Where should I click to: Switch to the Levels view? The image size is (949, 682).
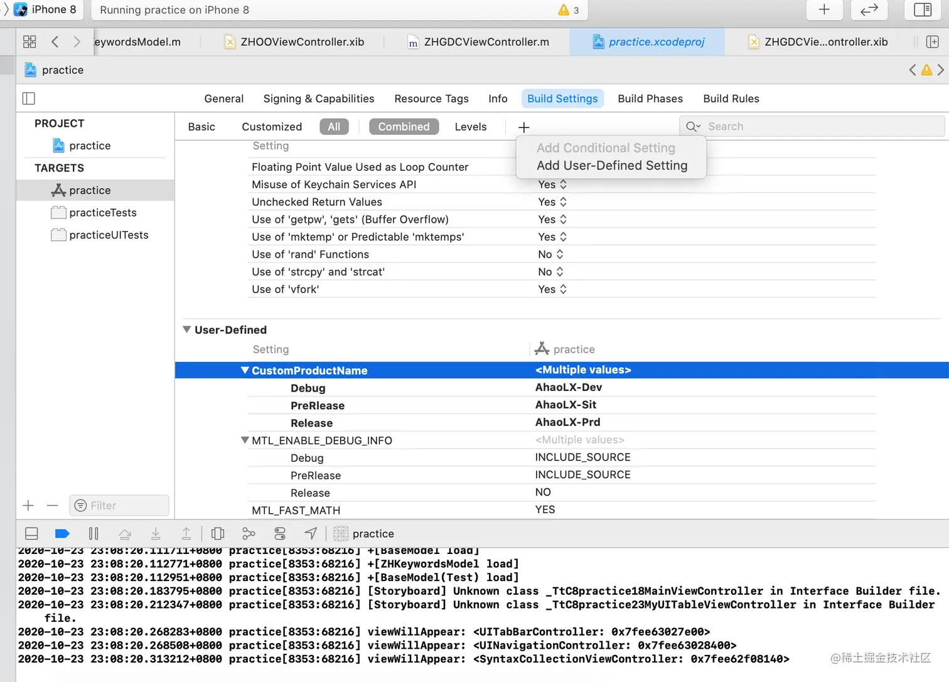(x=471, y=127)
